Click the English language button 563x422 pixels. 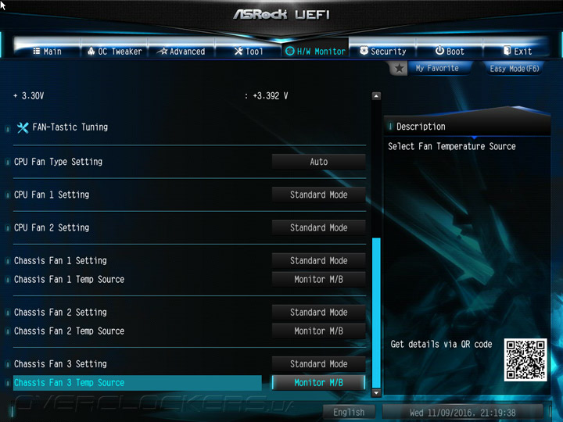349,412
